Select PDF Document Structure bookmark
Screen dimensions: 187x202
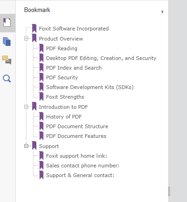77,126
